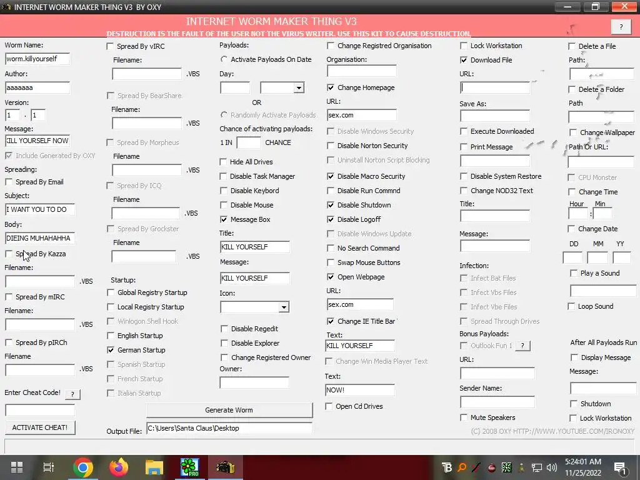Click the Payloads: section label
The width and height of the screenshot is (640, 480).
(234, 45)
